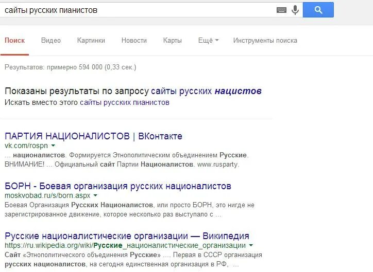
Task: Switch to the Видео tab
Action: click(x=51, y=40)
